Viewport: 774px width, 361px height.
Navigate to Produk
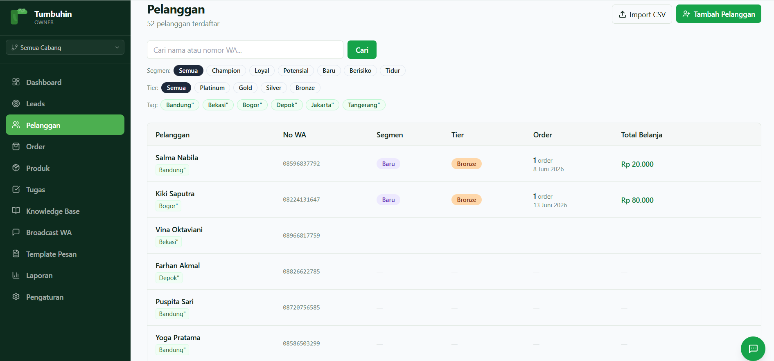pos(65,168)
